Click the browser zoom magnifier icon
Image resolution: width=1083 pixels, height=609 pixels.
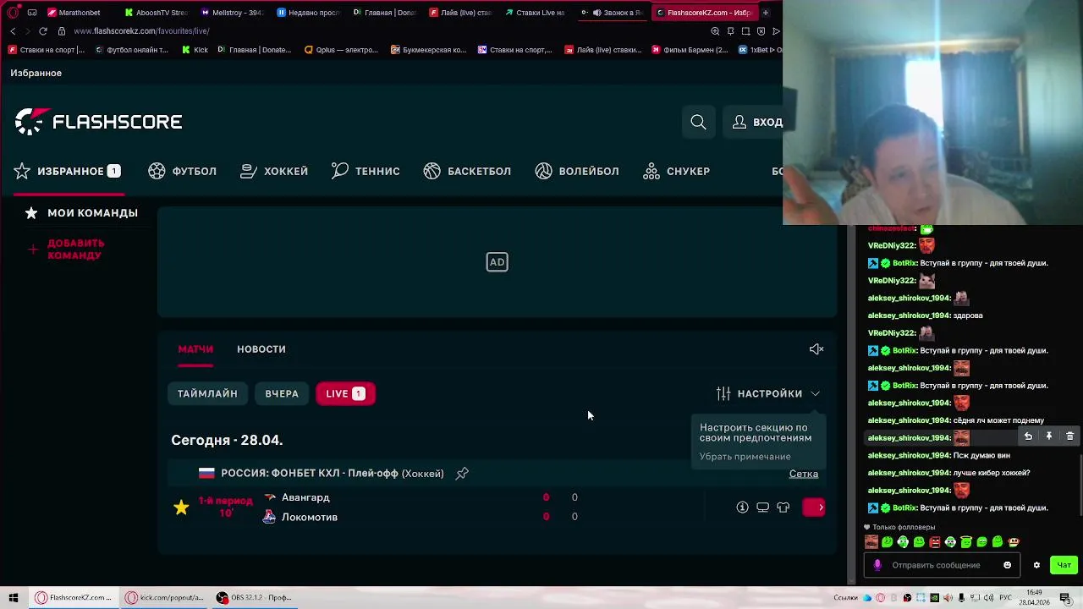click(715, 31)
